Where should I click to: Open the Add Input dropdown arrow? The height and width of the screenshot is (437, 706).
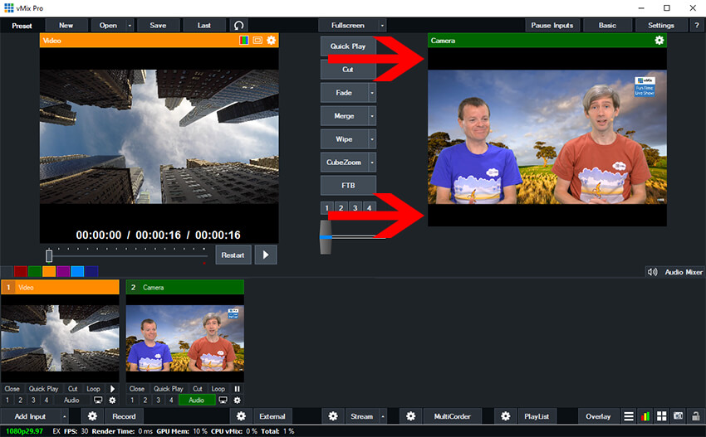(64, 416)
